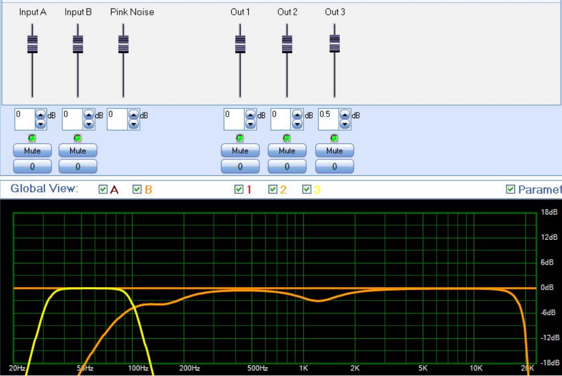Image resolution: width=562 pixels, height=376 pixels.
Task: Click the 0 button under Out 3 Mute
Action: click(334, 166)
